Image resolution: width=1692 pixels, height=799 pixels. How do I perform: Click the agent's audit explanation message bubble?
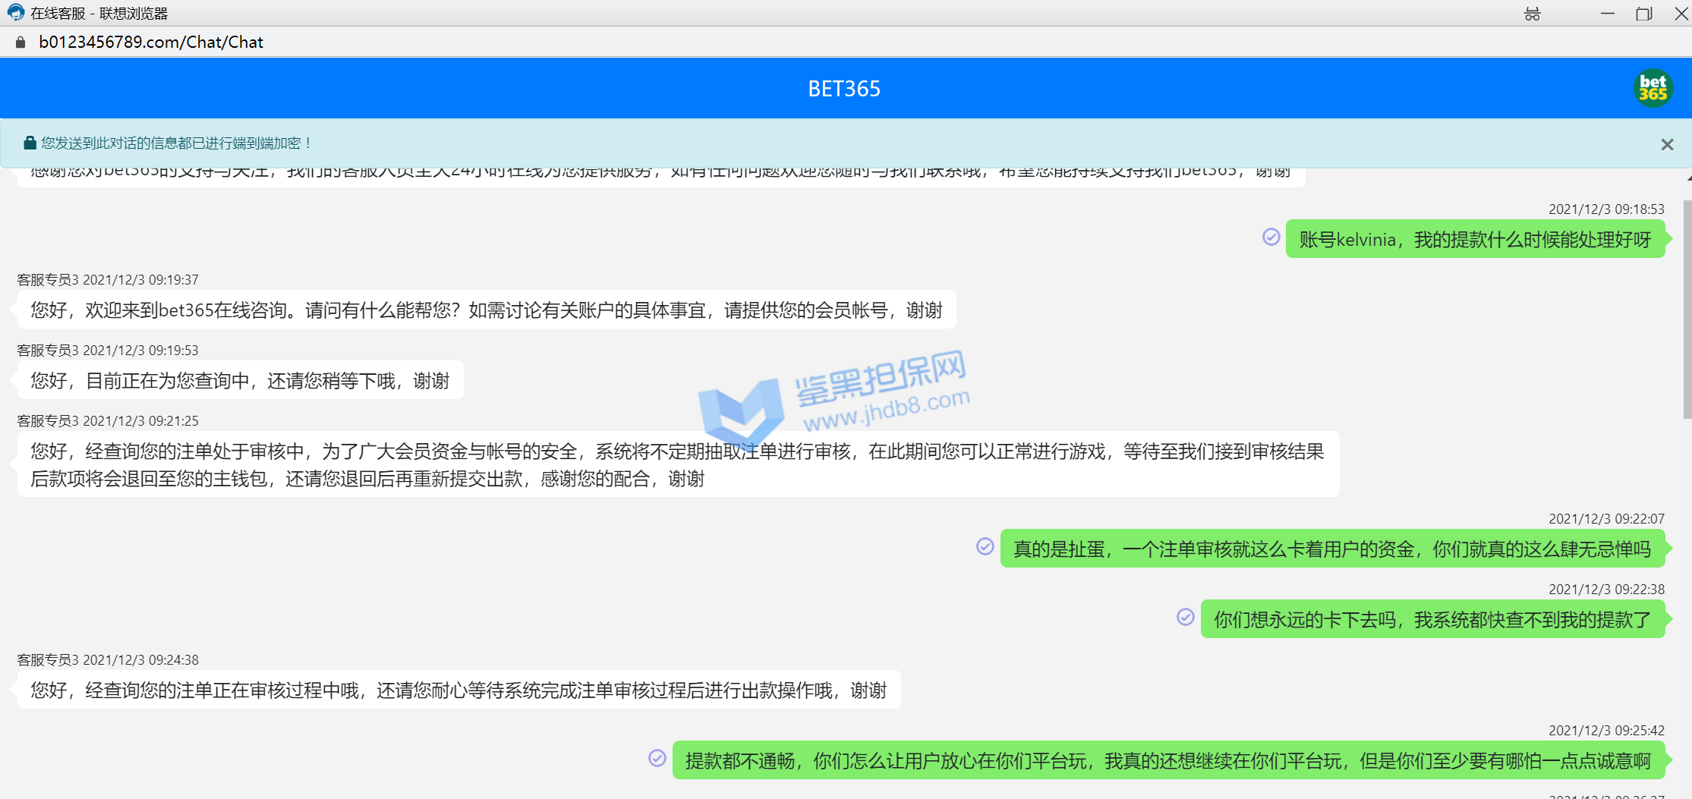pos(677,464)
